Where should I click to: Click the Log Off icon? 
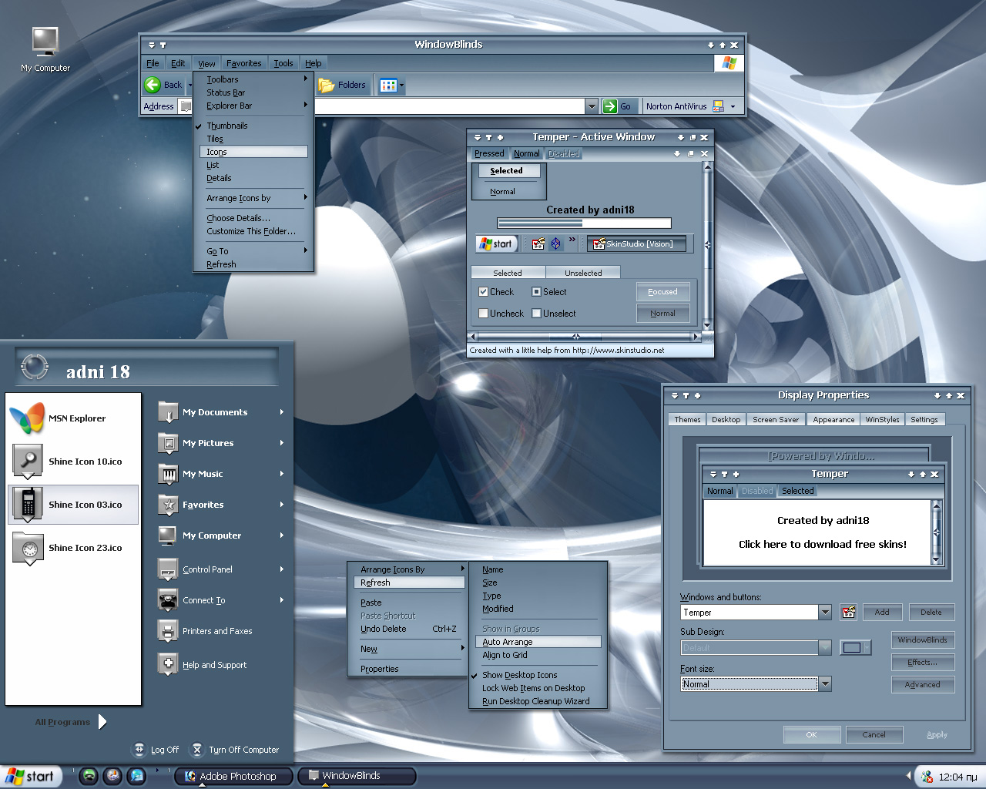click(139, 749)
